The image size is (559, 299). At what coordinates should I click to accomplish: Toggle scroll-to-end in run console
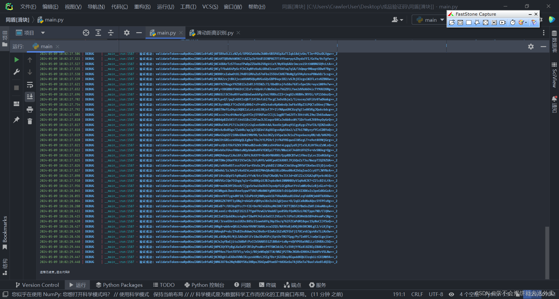click(30, 97)
